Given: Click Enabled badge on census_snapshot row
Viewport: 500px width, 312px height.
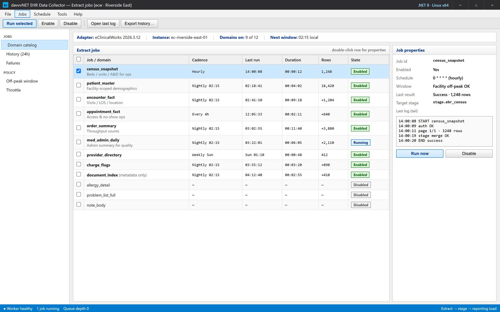Looking at the screenshot, I should (x=360, y=71).
